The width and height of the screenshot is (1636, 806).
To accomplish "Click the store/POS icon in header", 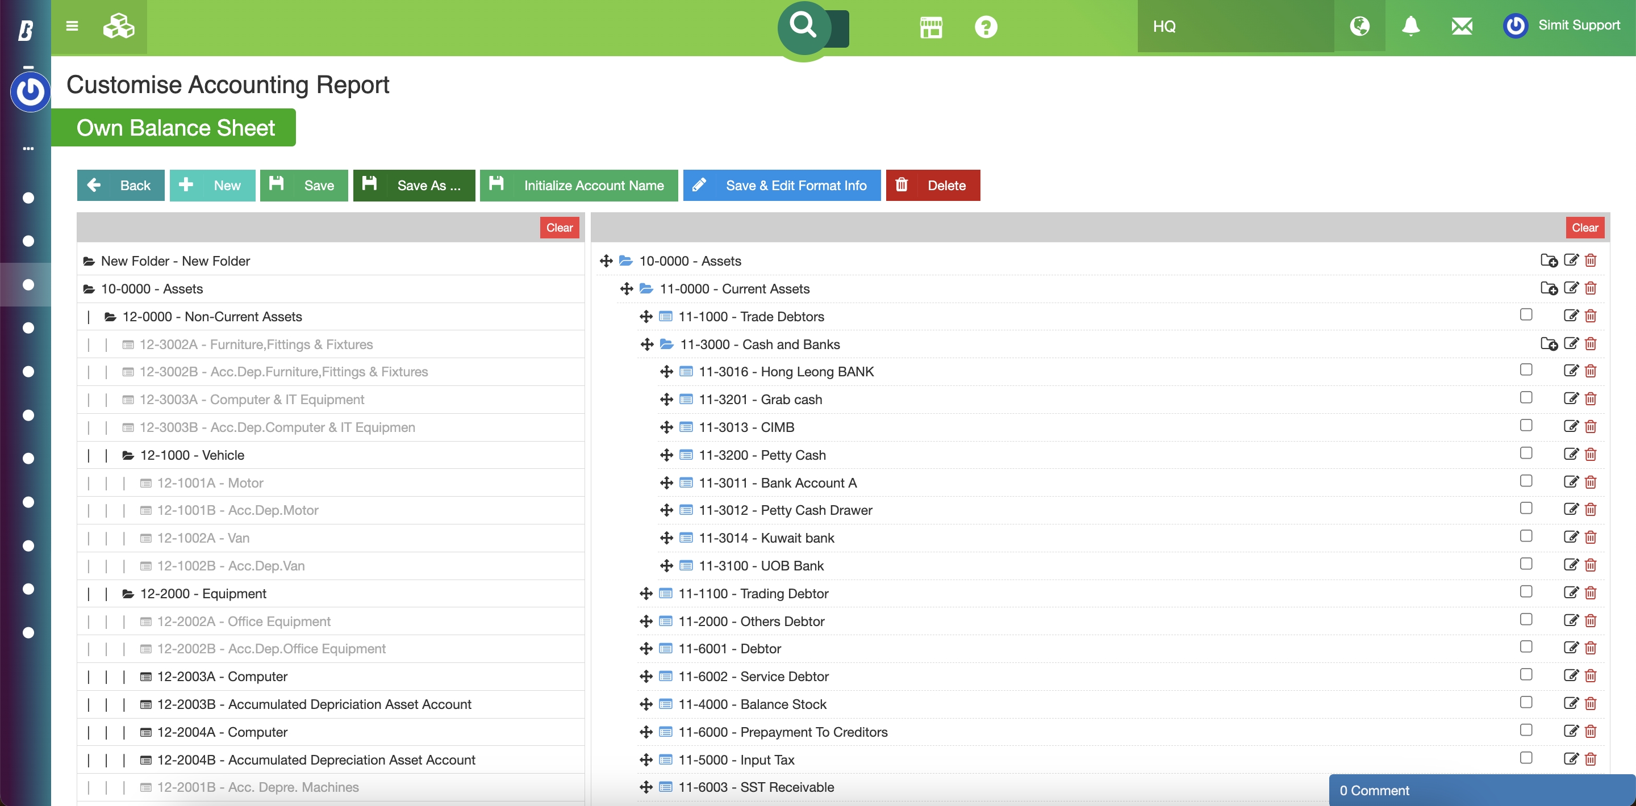I will coord(931,27).
